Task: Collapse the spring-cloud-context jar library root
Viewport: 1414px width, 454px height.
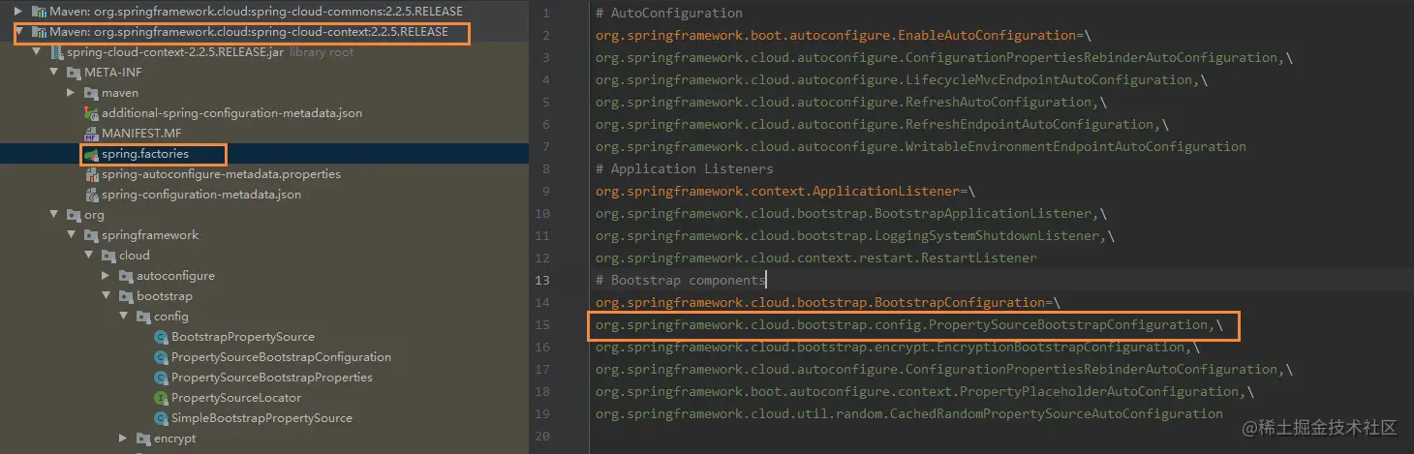Action: [37, 52]
